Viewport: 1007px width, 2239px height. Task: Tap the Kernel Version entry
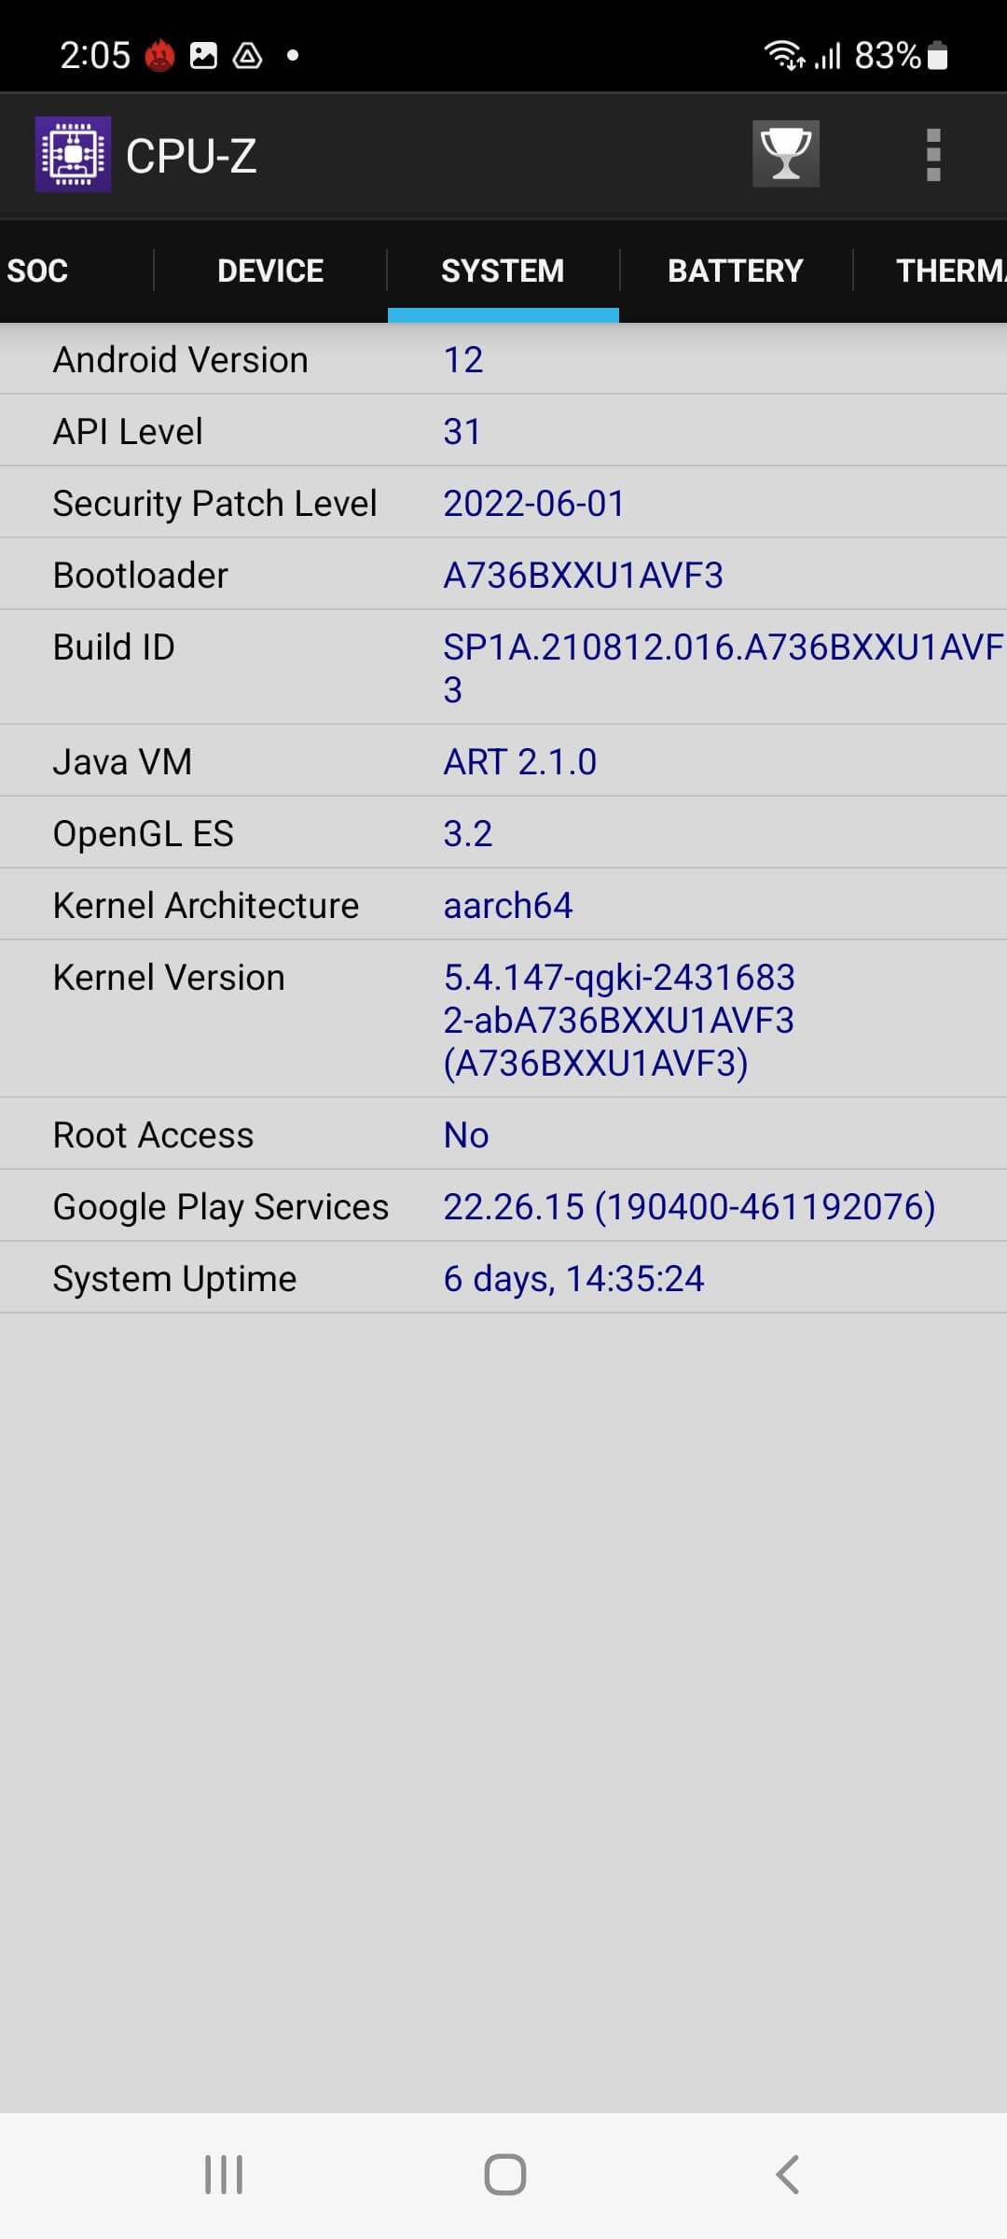tap(504, 1020)
